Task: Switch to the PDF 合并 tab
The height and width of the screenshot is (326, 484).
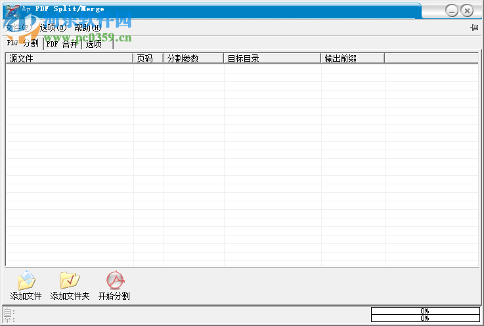Action: 62,44
